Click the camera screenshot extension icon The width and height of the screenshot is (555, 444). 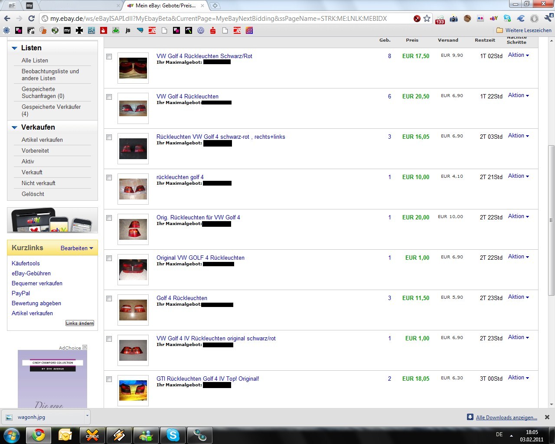tap(454, 19)
